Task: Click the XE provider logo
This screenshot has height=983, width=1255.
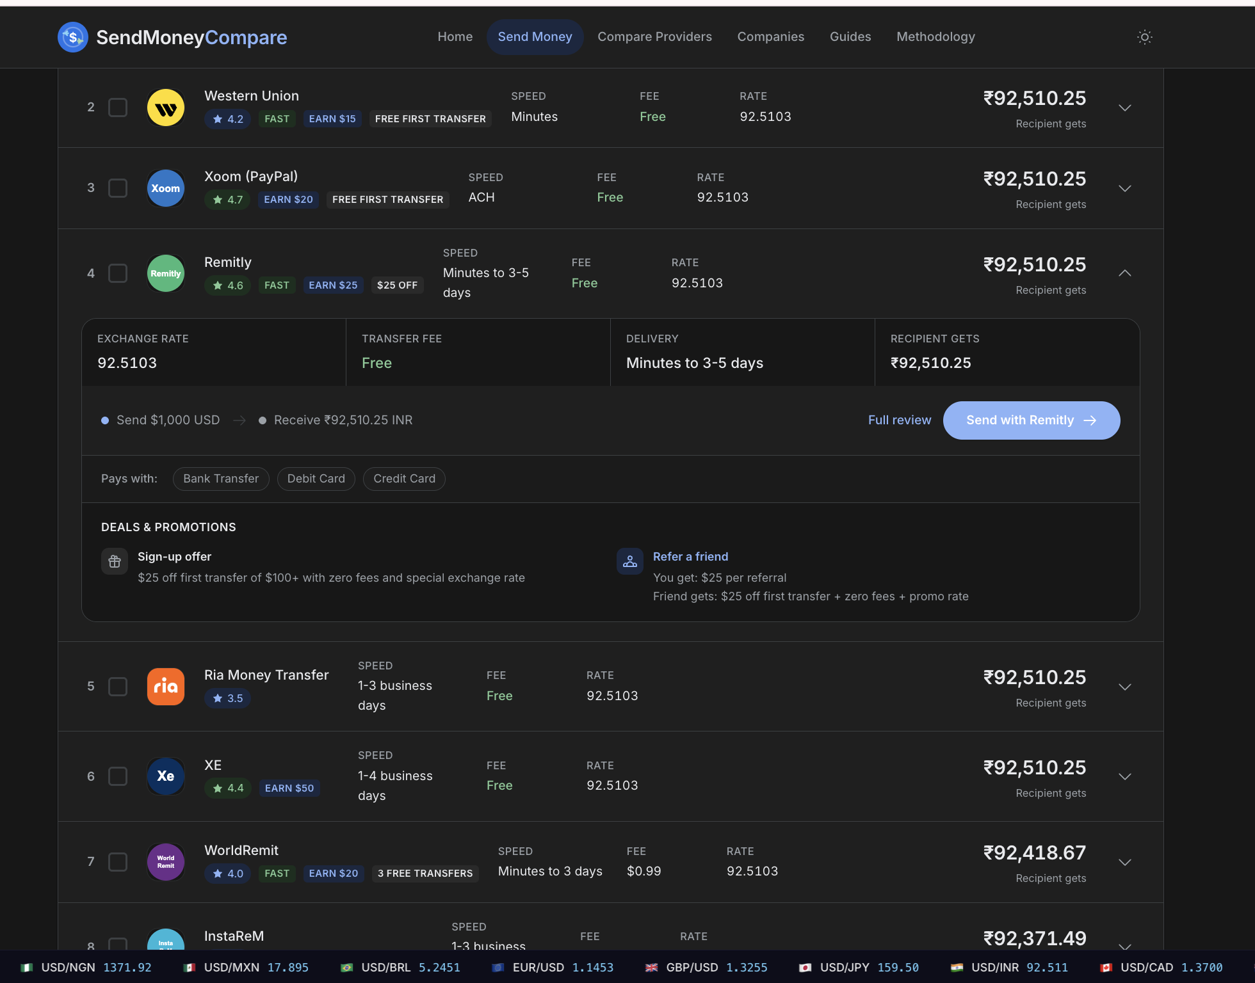Action: click(x=165, y=776)
